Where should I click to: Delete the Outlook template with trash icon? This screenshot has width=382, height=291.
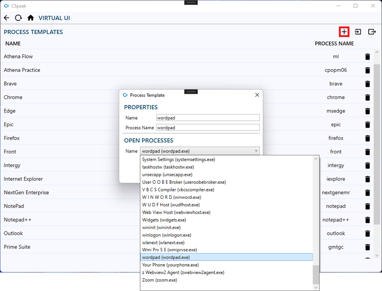pos(367,233)
